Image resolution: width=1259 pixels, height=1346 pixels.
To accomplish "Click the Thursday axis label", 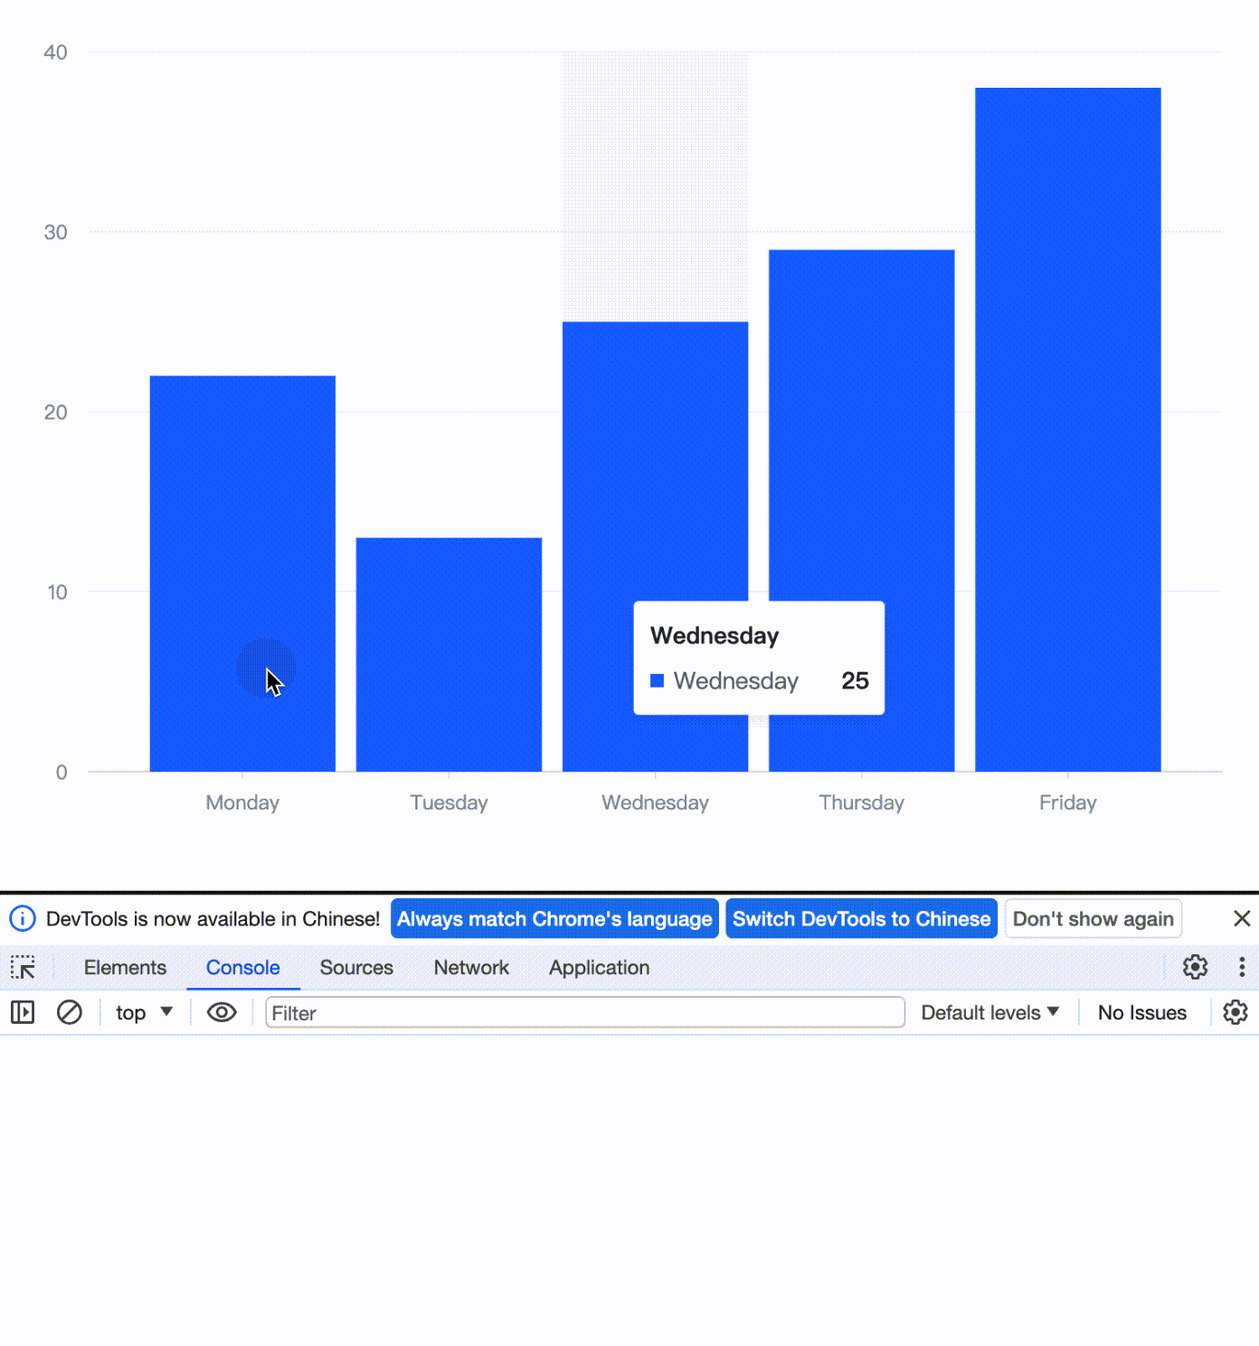I will pos(861,802).
